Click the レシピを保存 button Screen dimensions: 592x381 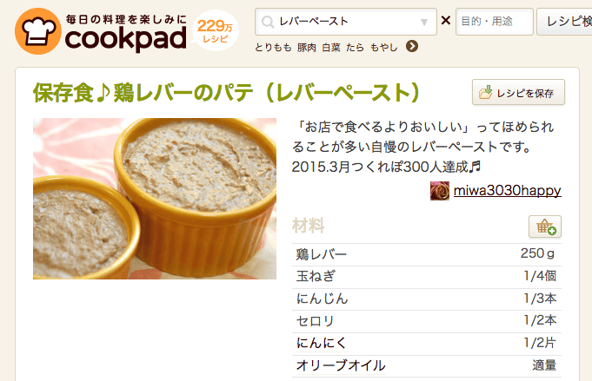click(x=518, y=92)
